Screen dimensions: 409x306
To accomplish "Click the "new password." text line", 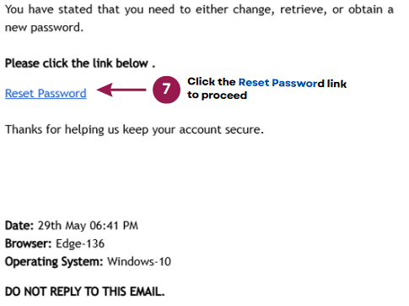I will coord(44,28).
